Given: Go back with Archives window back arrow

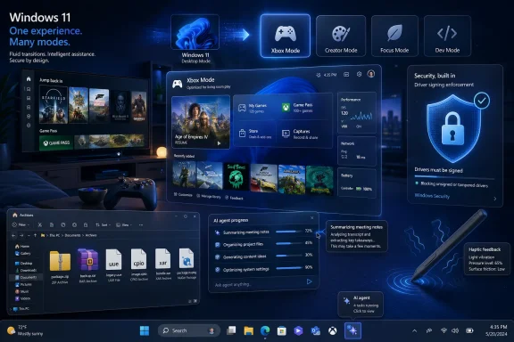Looking at the screenshot, I should (x=13, y=235).
